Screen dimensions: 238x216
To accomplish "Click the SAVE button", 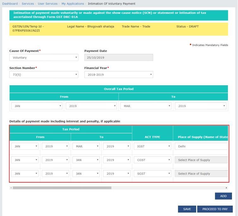I will coord(187,209).
